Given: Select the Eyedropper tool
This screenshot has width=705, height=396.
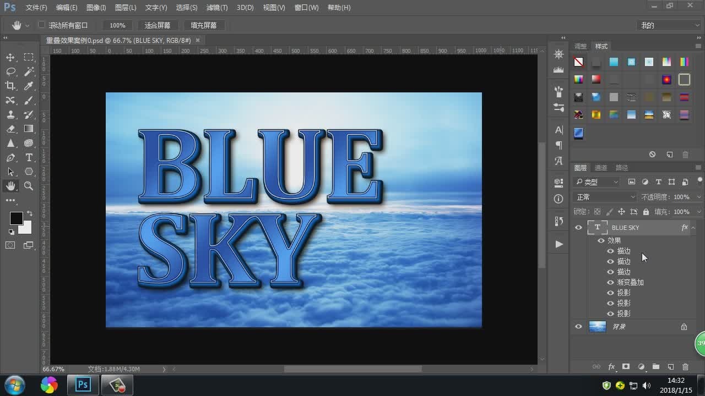Looking at the screenshot, I should coord(29,86).
